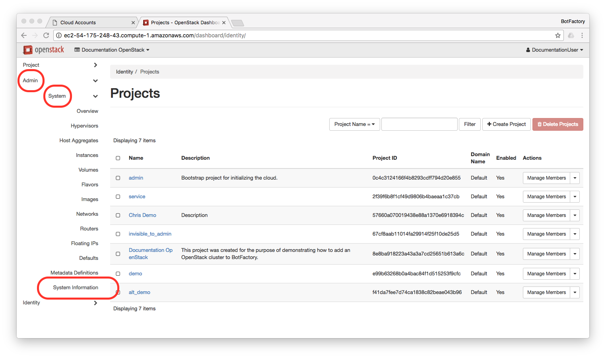This screenshot has width=606, height=358.
Task: Open System Information in the sidebar
Action: (x=76, y=288)
